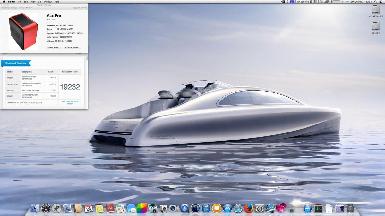Open Maps icon in Dock
Image resolution: width=385 pixels, height=216 pixels.
coord(121,208)
